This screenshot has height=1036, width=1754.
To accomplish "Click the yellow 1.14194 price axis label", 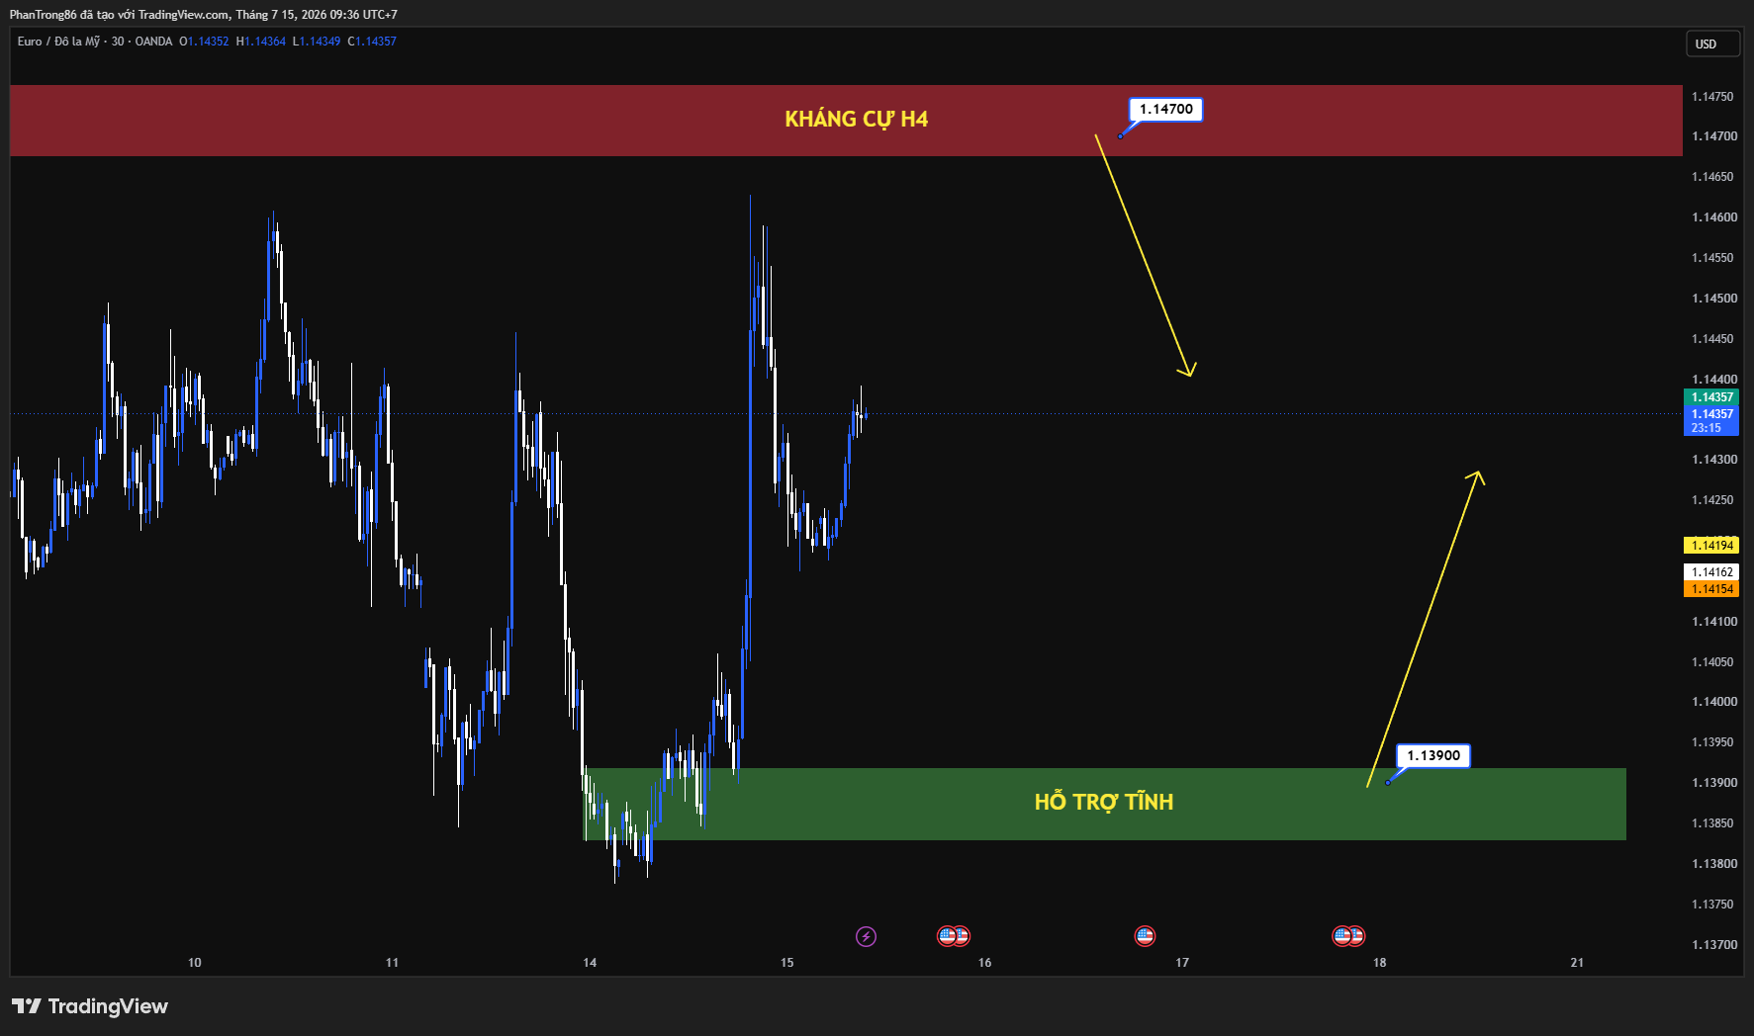I will pos(1711,546).
